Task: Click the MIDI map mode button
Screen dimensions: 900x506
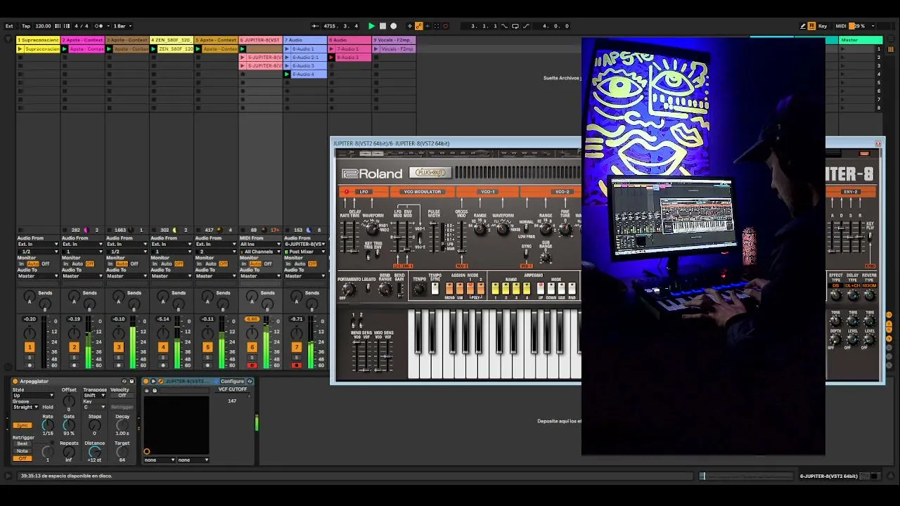Action: (x=840, y=26)
